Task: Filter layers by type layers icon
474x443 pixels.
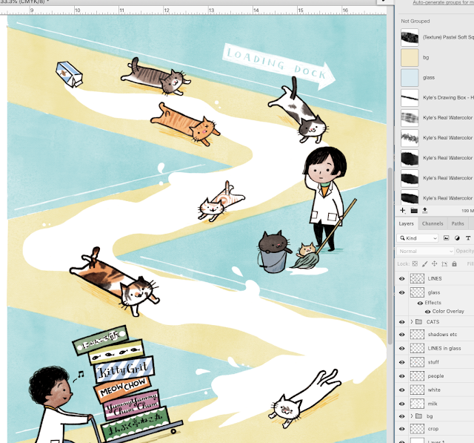Action: pos(468,238)
